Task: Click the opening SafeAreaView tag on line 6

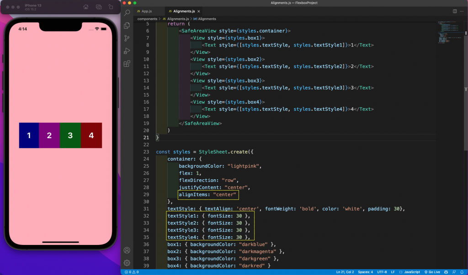Action: (234, 31)
